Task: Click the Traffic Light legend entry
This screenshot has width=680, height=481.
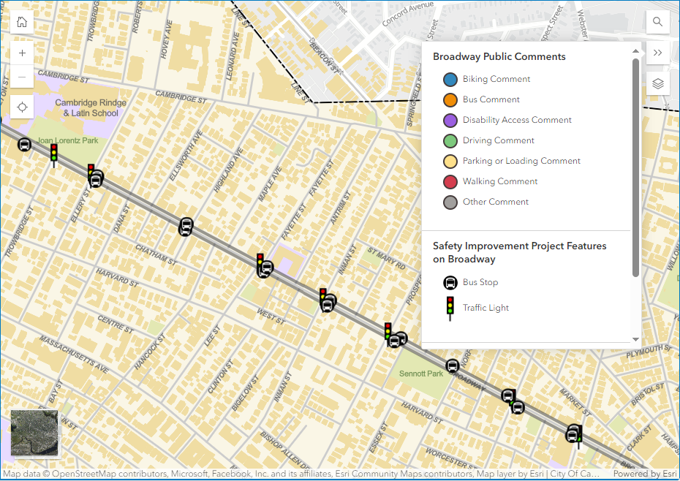Action: 486,308
